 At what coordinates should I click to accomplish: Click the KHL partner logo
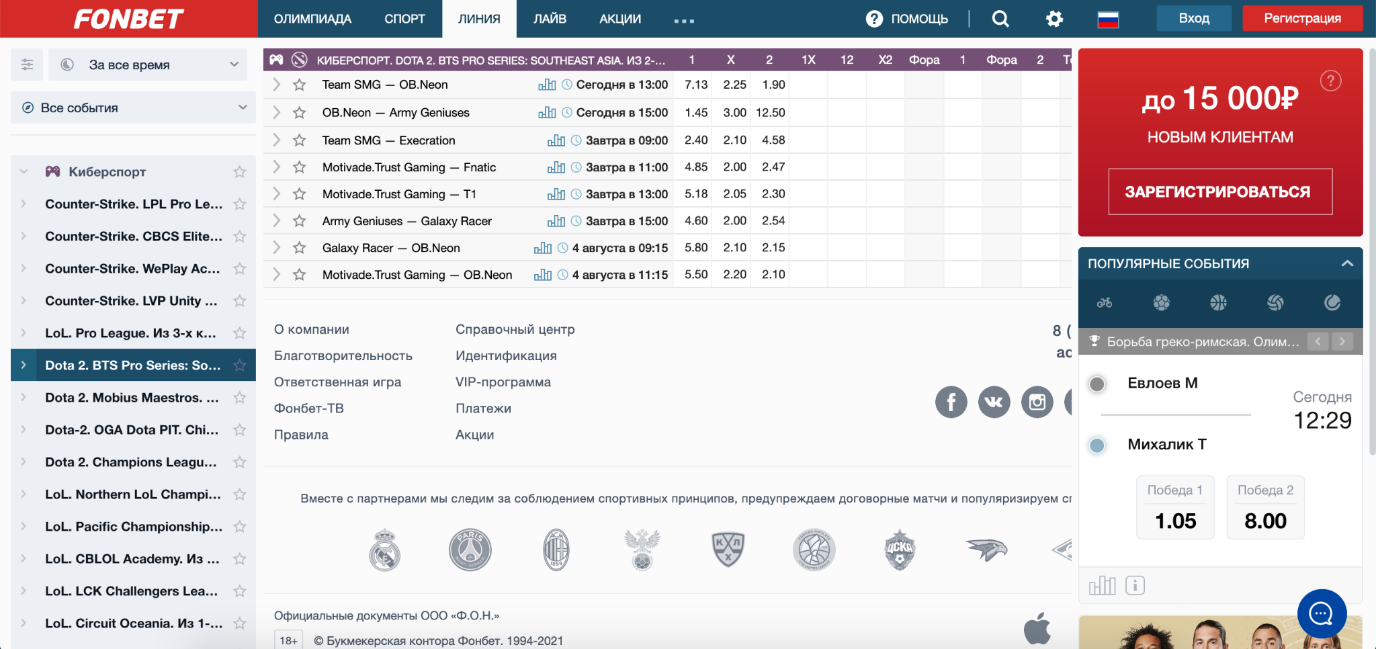coord(728,550)
